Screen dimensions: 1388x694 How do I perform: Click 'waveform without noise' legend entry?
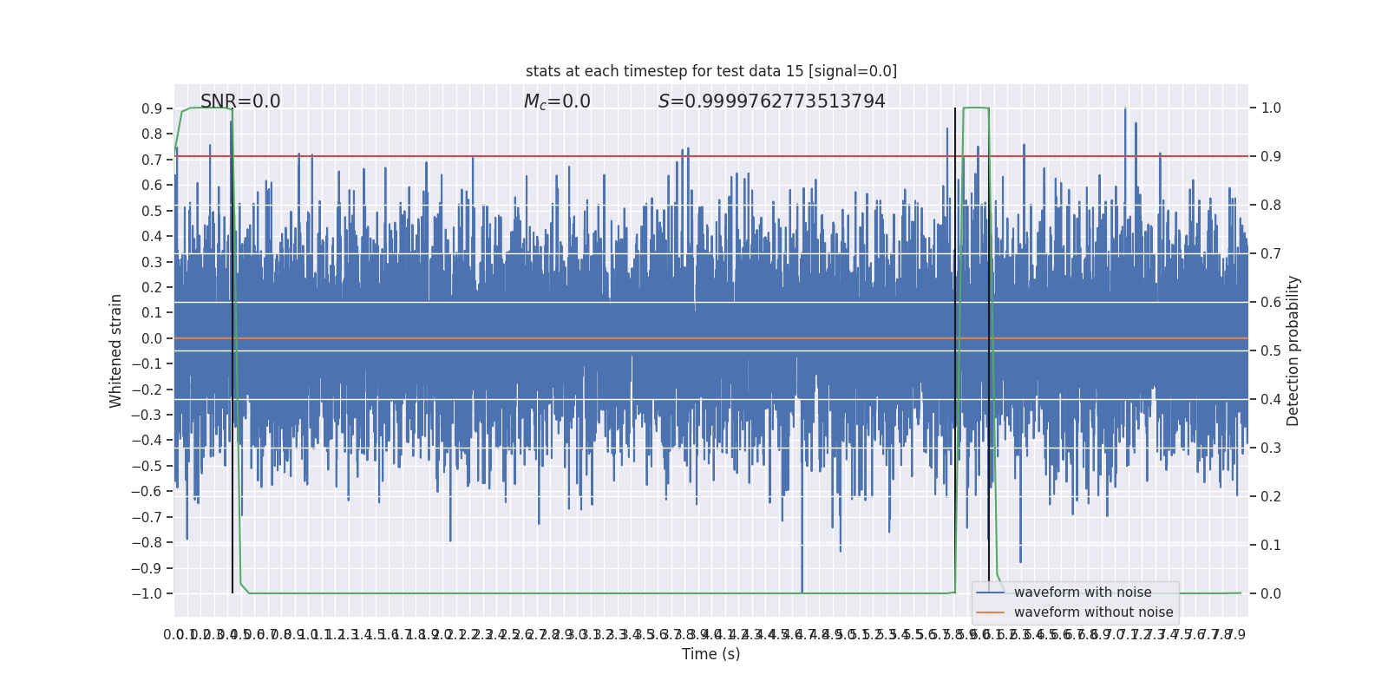tap(1093, 612)
